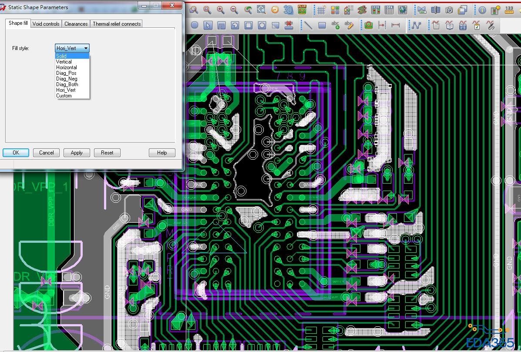Image resolution: width=521 pixels, height=352 pixels.
Task: Click the Flip design icon
Action: 302,10
